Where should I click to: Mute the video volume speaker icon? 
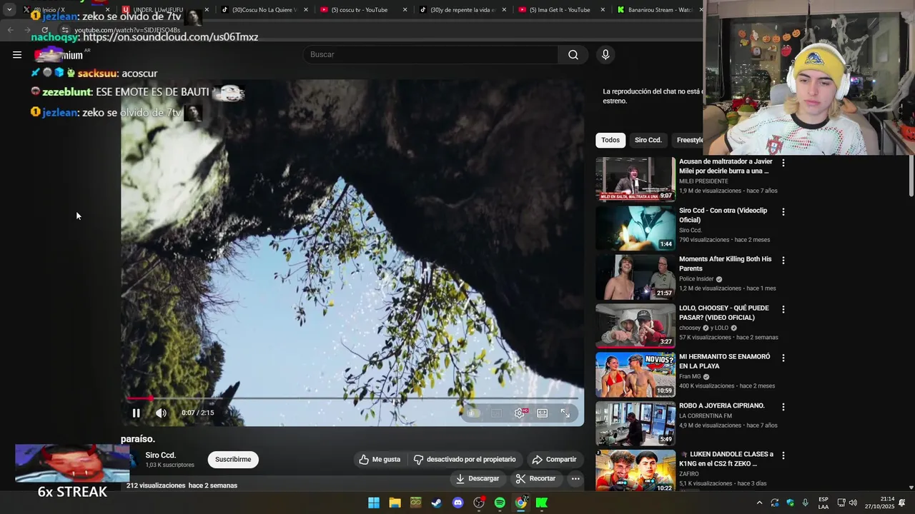pos(161,413)
